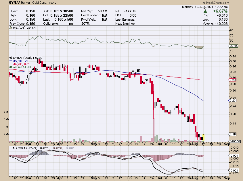Click the Optionable no value
This screenshot has width=243, height=181.
(x=71, y=24)
